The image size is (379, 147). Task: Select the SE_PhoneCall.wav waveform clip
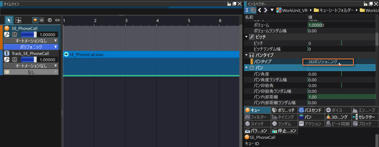pyautogui.click(x=151, y=64)
